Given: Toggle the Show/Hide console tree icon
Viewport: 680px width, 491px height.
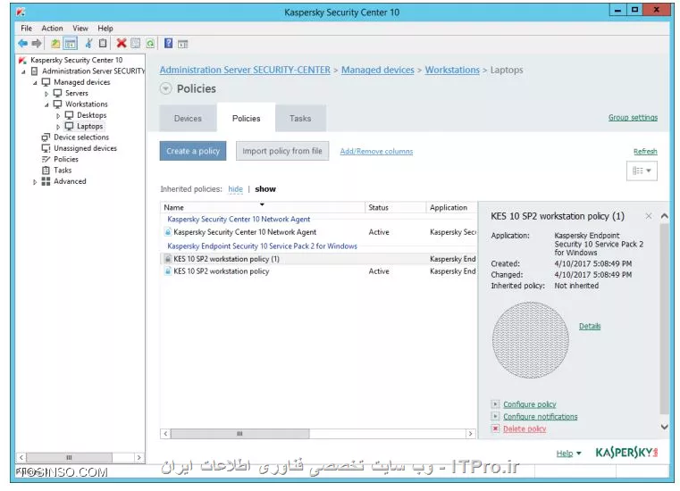Looking at the screenshot, I should point(71,44).
